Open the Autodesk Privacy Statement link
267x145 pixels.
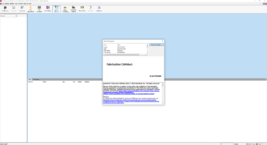pos(131,101)
